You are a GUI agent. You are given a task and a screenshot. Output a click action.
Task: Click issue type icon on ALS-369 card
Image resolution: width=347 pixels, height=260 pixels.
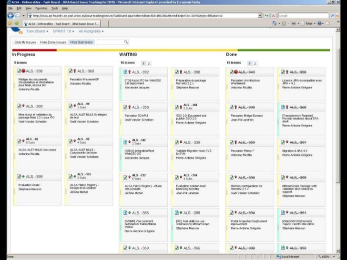(x=125, y=248)
